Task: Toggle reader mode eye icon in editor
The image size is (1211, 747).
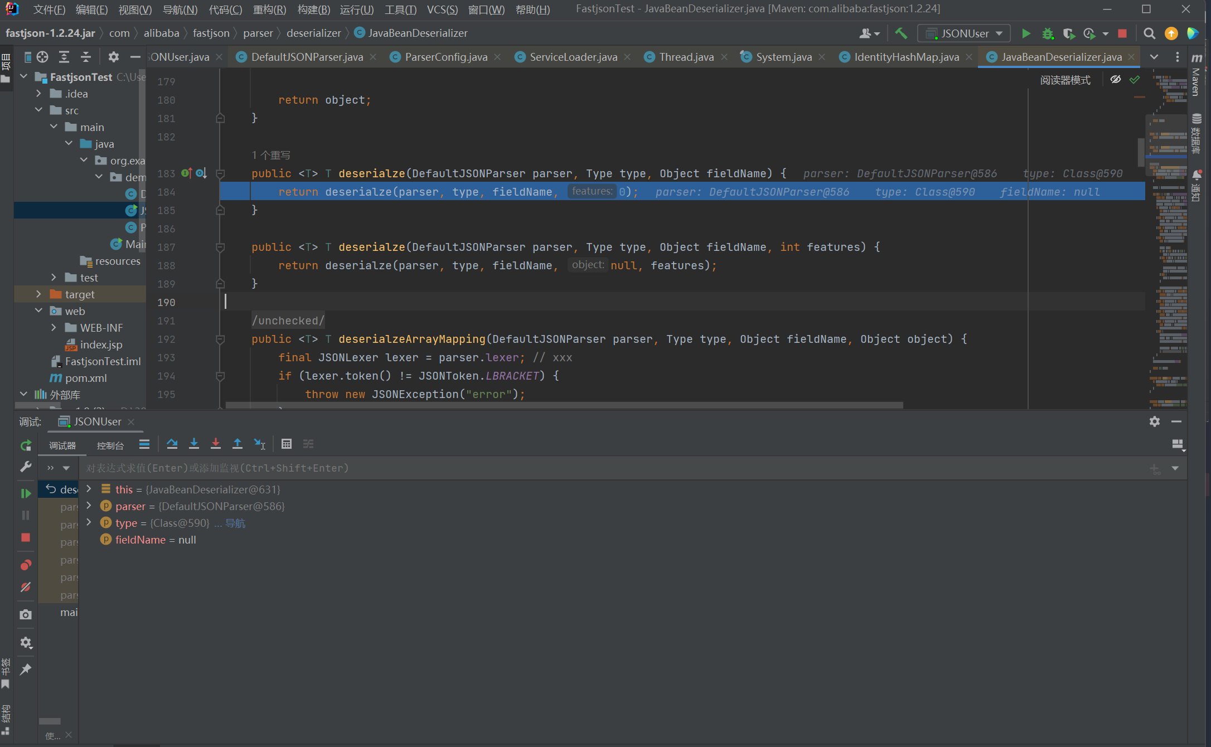Action: click(1115, 80)
